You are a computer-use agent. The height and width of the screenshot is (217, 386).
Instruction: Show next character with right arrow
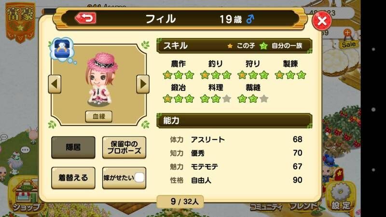(x=143, y=84)
